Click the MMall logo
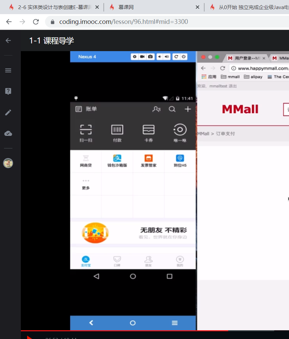The width and height of the screenshot is (289, 339). click(240, 109)
